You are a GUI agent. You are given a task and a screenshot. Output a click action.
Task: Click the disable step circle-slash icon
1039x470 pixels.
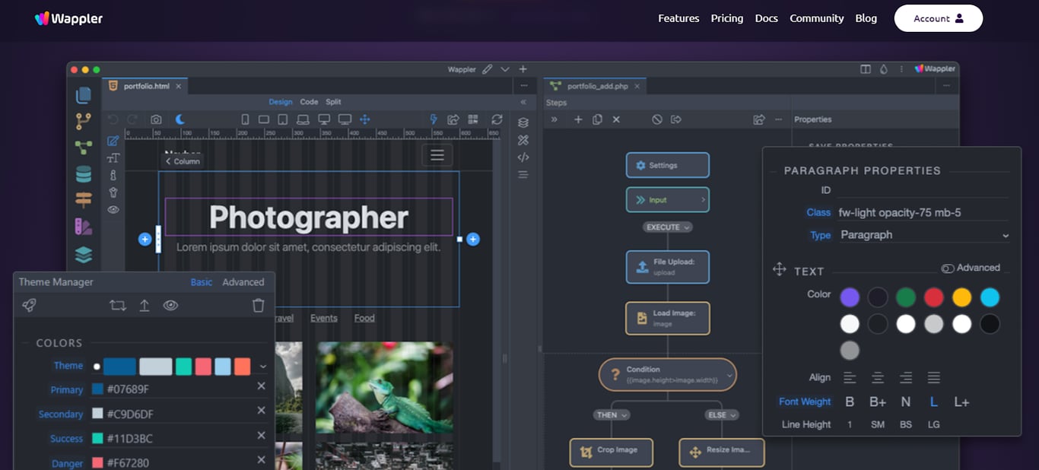(x=657, y=119)
